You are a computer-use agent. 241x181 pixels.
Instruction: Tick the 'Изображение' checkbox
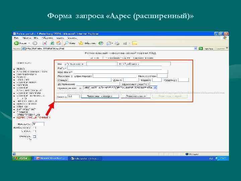(x=34, y=128)
